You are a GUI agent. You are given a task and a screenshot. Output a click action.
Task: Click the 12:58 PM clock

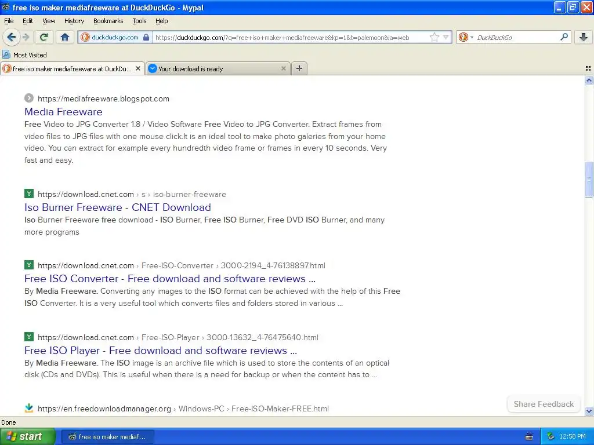coord(573,437)
